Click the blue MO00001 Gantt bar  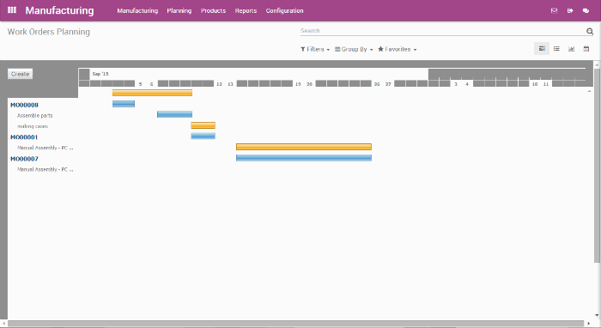coord(203,136)
